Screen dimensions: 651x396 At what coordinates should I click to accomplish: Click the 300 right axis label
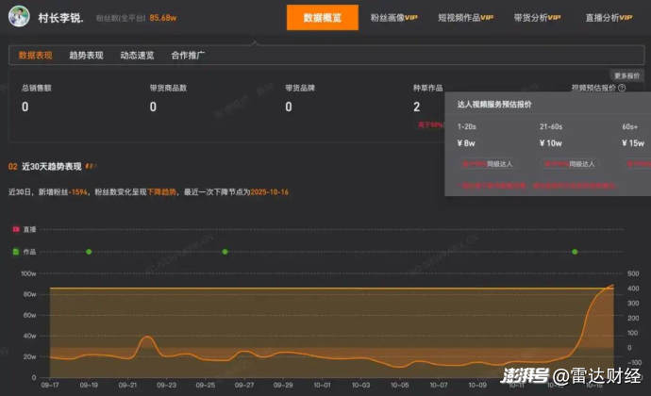point(633,304)
